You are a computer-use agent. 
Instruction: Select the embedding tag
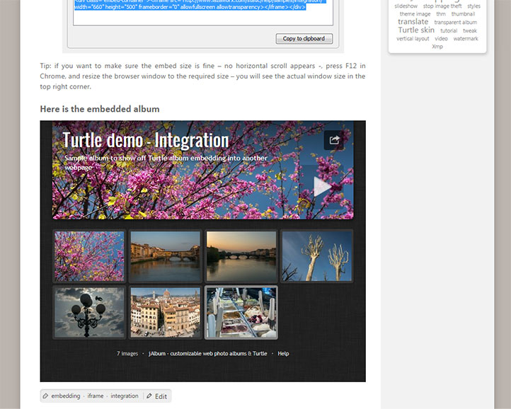pos(65,396)
